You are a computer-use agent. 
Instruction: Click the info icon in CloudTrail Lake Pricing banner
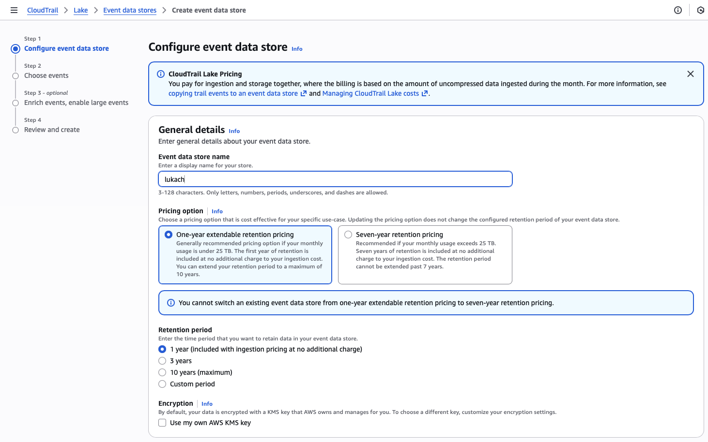[161, 74]
